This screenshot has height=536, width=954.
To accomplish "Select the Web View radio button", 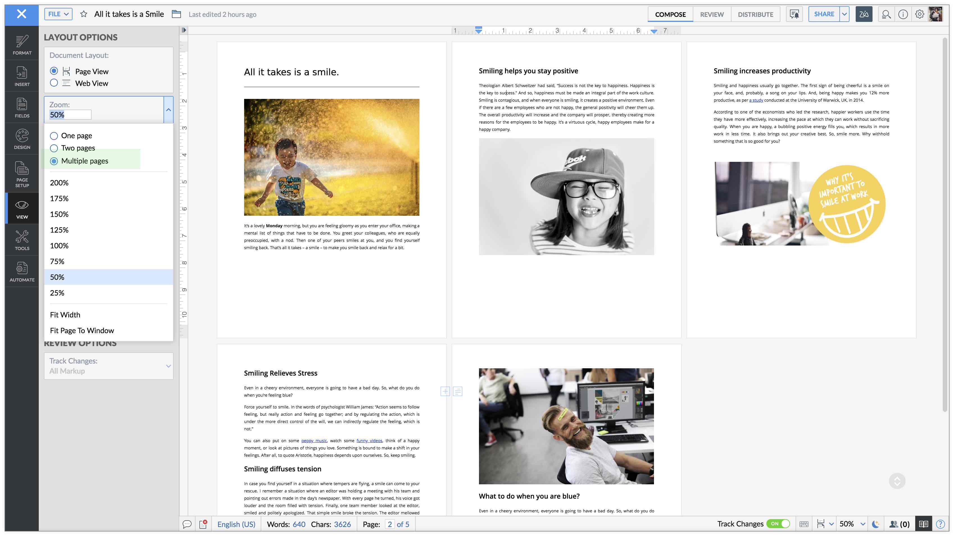I will coord(54,83).
